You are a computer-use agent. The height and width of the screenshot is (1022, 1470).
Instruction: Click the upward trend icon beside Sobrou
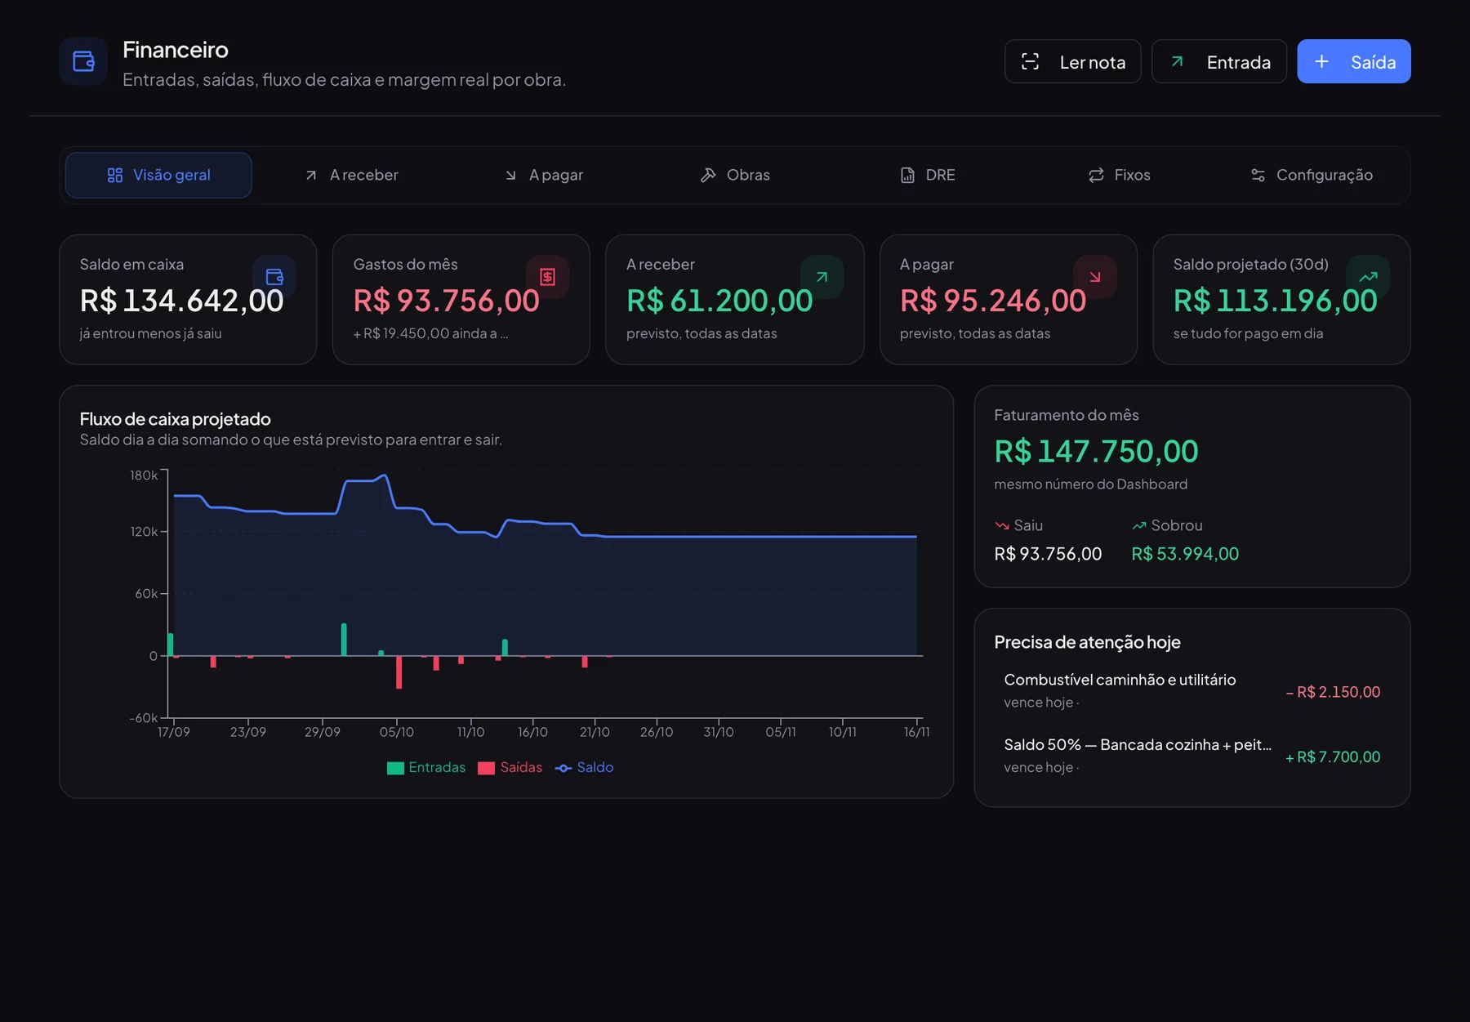pyautogui.click(x=1139, y=525)
